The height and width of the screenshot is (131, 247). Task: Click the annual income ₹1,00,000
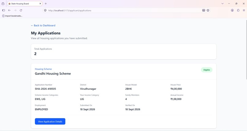176,99
